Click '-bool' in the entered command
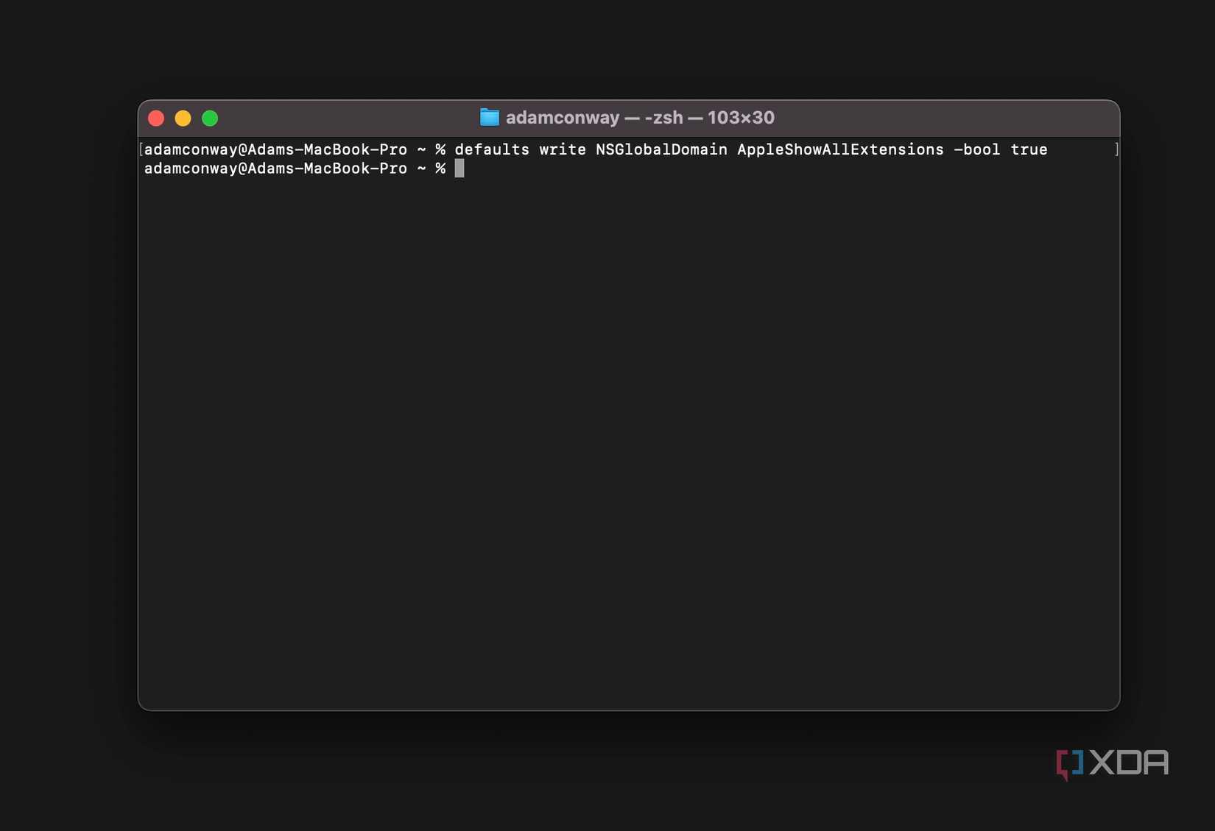Viewport: 1215px width, 831px height. (x=977, y=149)
